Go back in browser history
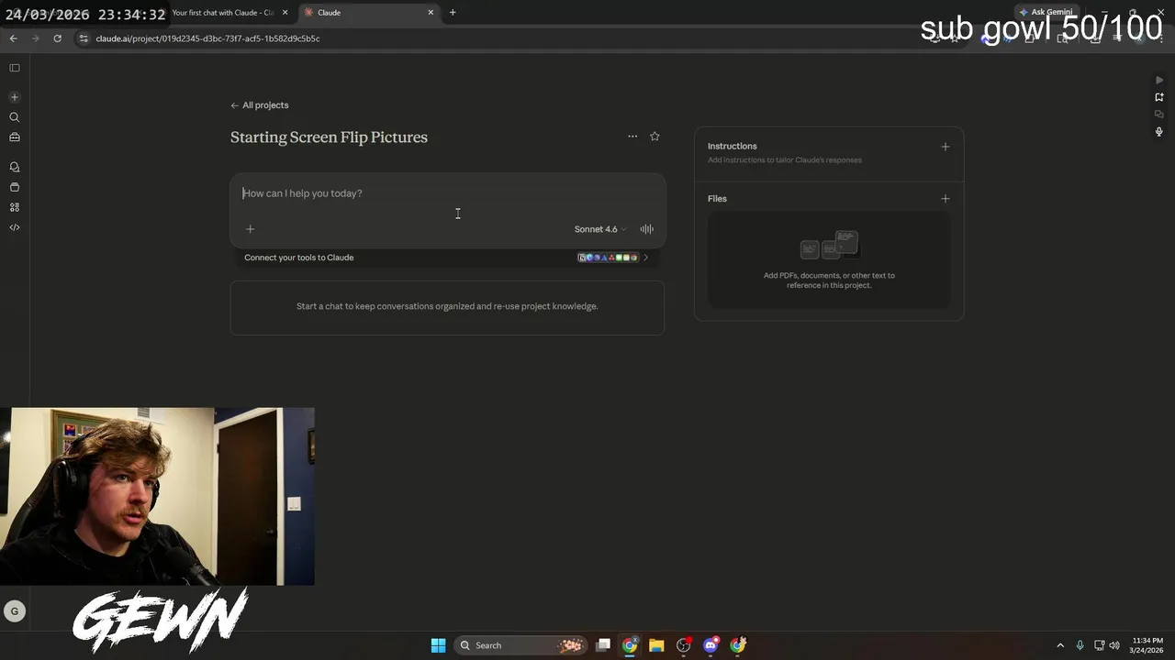The height and width of the screenshot is (660, 1175). coord(13,38)
